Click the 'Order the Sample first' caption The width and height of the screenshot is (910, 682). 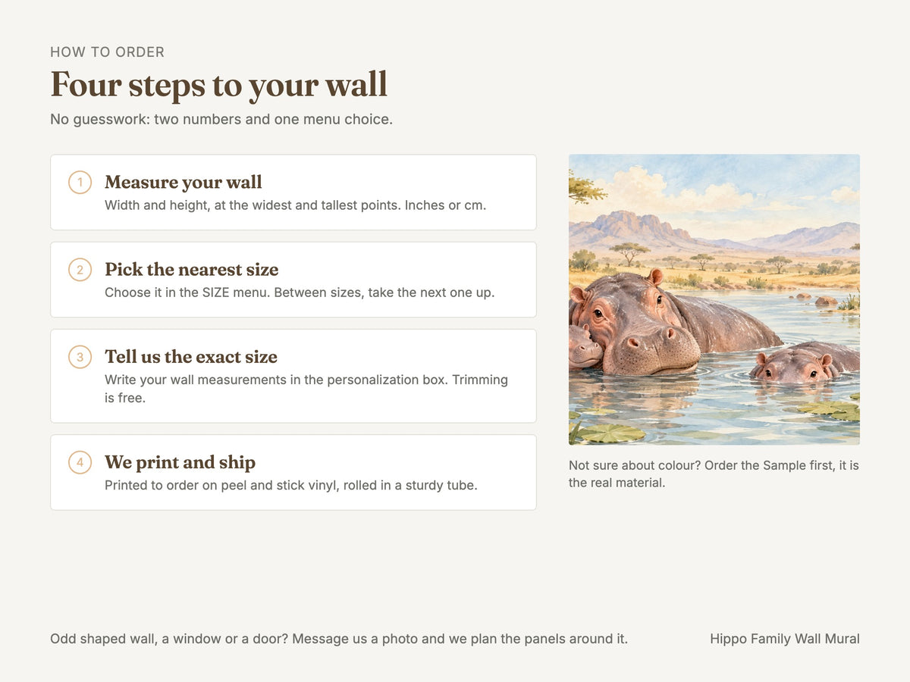click(714, 474)
